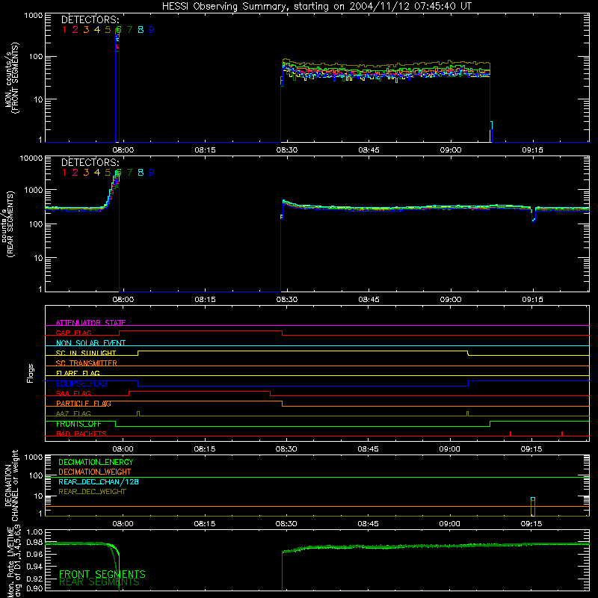
Task: Click DETECTORS: heading in front segments panel
Action: (90, 19)
